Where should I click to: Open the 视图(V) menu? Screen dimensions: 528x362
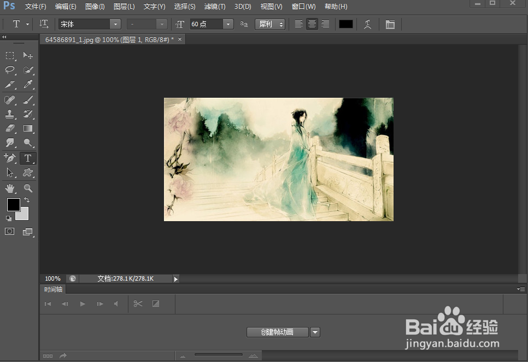click(x=272, y=7)
